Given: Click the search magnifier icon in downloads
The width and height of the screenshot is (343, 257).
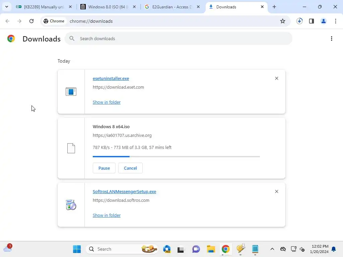Looking at the screenshot, I should coord(72,38).
